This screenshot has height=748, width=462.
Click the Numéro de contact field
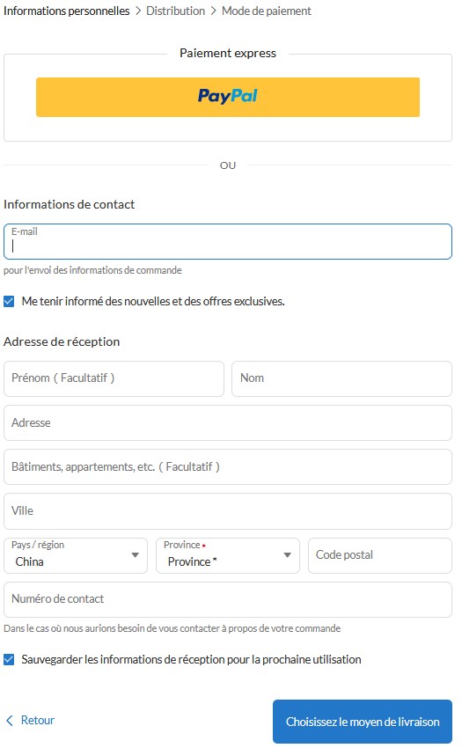point(228,599)
